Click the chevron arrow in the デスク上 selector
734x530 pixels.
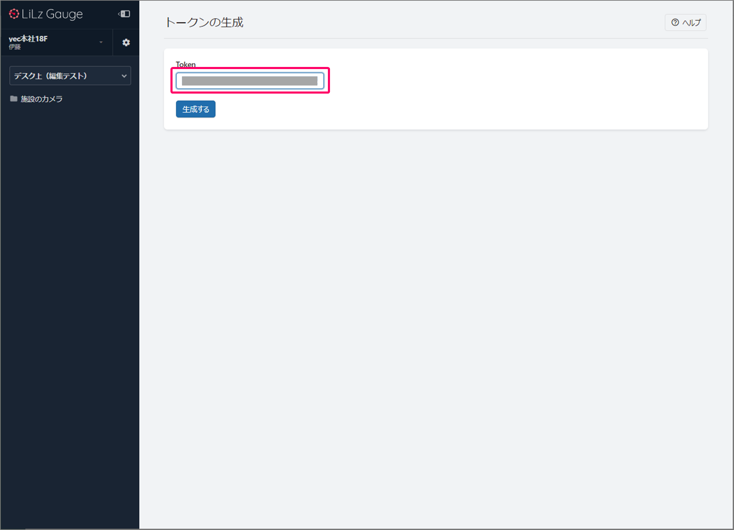[x=124, y=76]
